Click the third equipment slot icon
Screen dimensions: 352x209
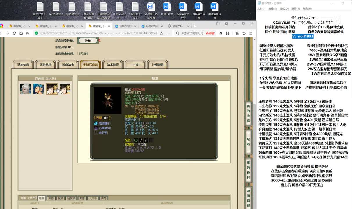pyautogui.click(x=146, y=140)
